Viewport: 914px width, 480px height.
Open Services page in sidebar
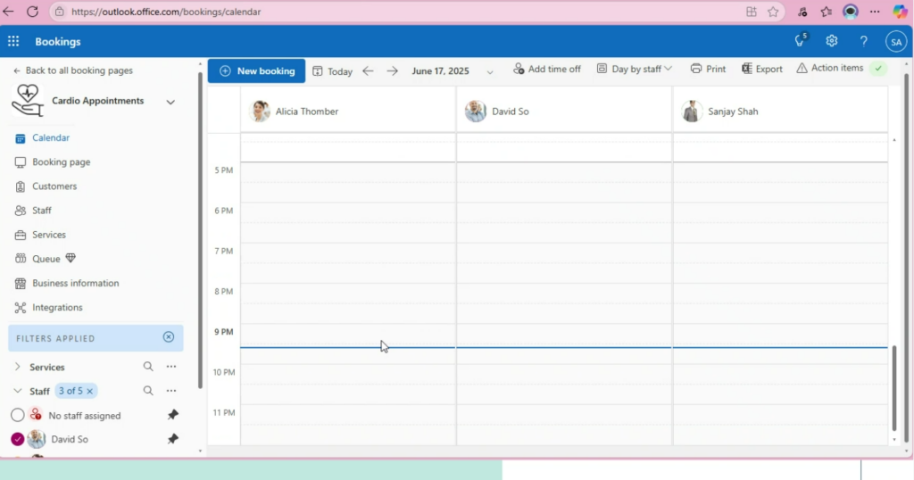point(48,235)
